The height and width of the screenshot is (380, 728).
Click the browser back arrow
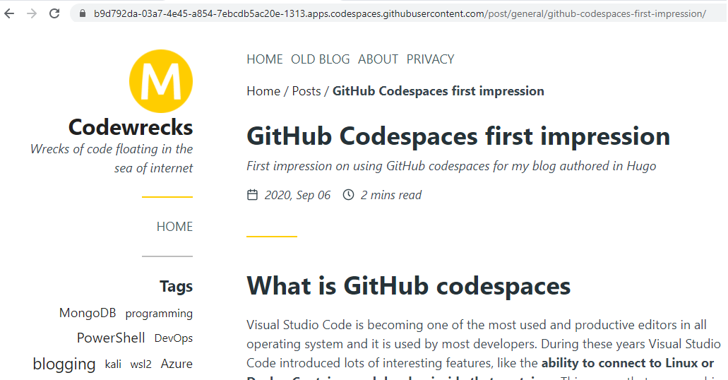[x=8, y=13]
